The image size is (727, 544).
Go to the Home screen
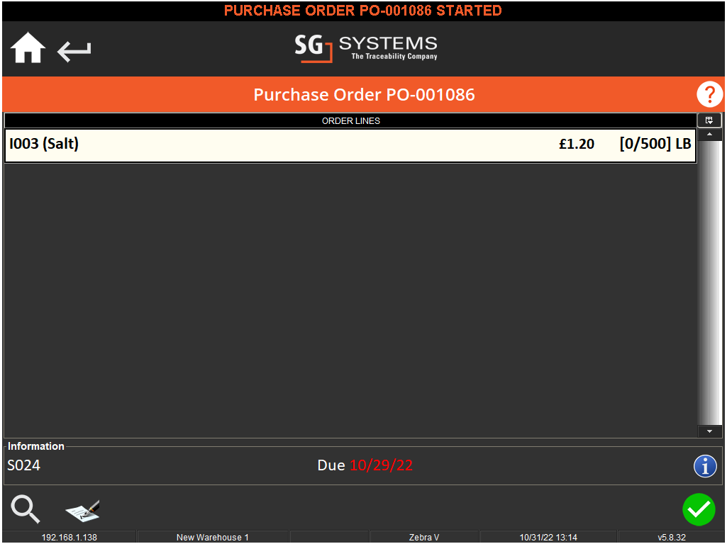(x=28, y=50)
